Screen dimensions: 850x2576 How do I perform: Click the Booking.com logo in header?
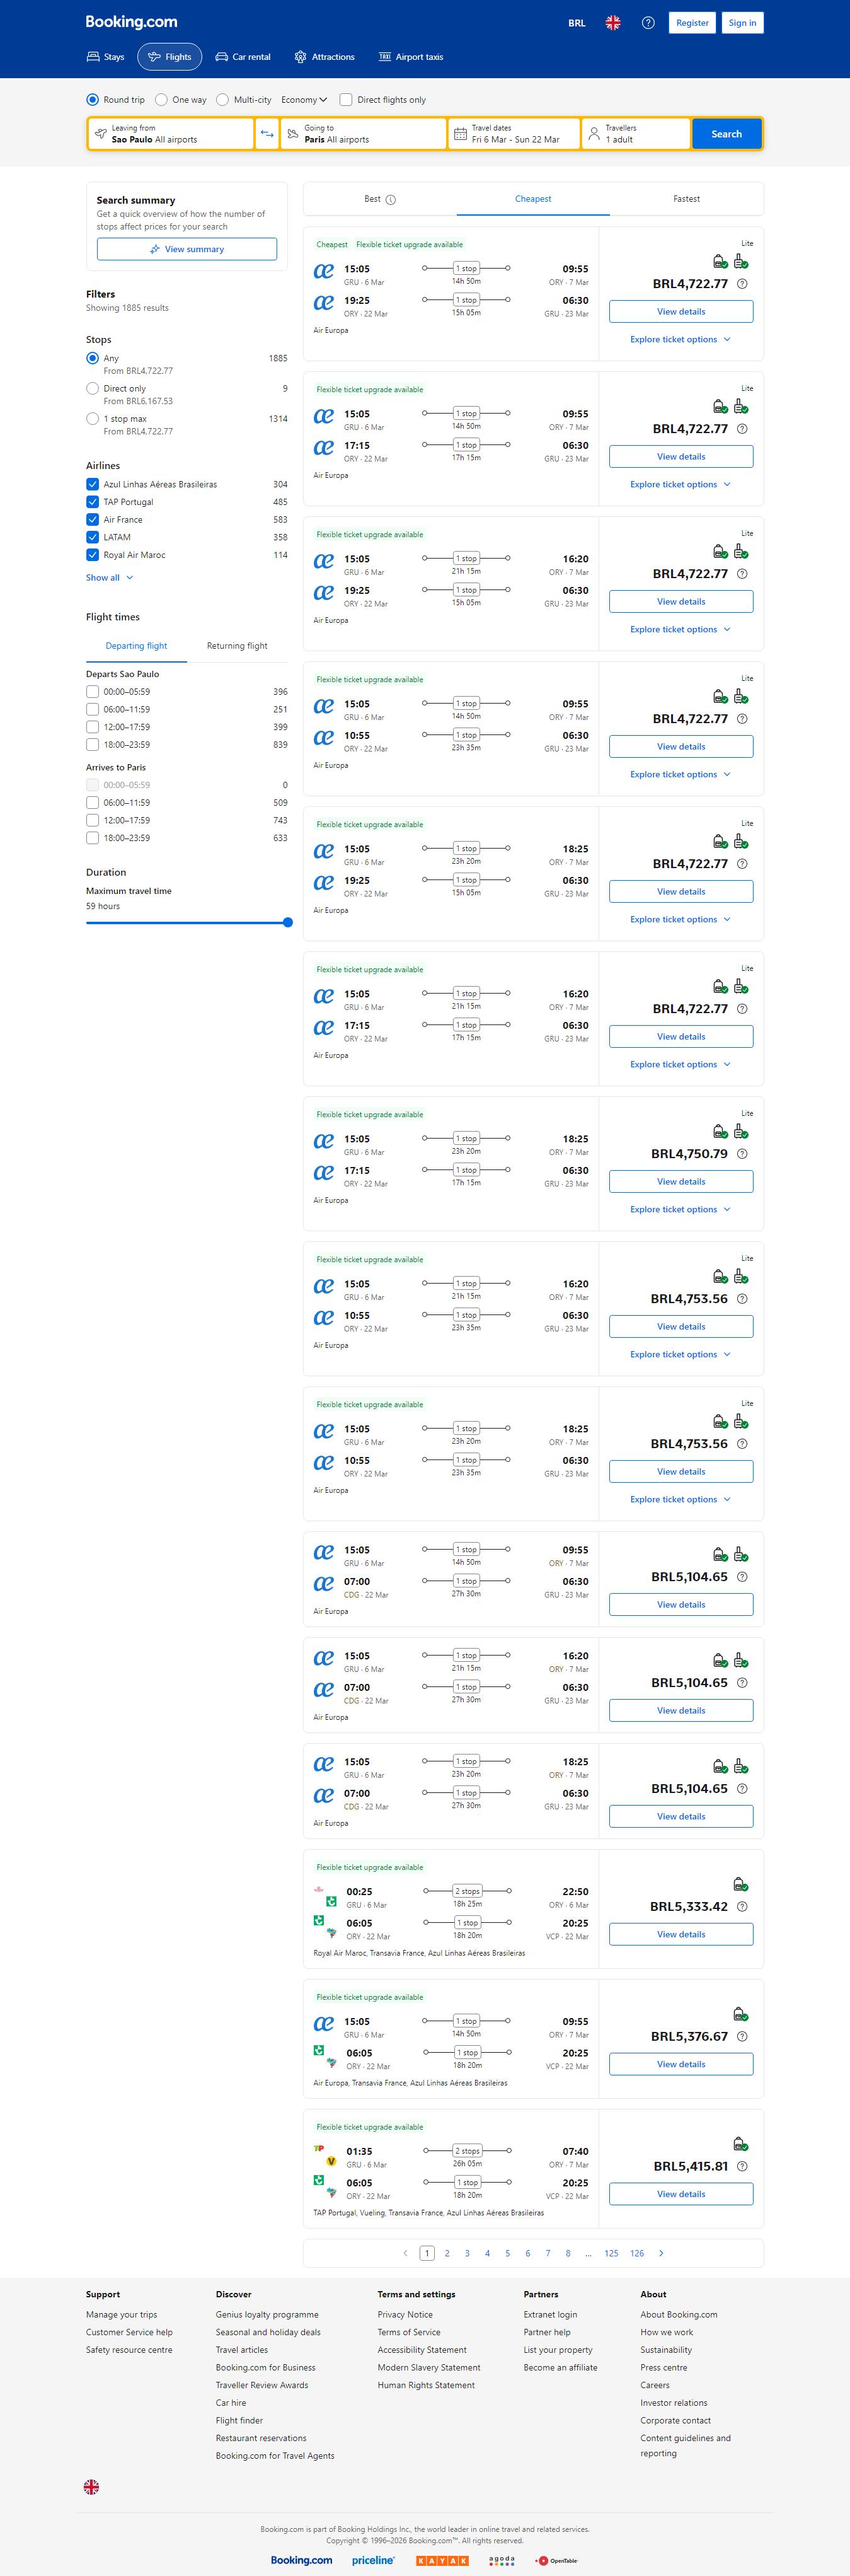[131, 22]
